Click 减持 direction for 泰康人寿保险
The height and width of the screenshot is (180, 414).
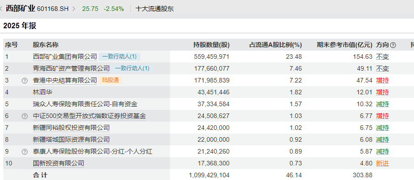click(x=382, y=152)
